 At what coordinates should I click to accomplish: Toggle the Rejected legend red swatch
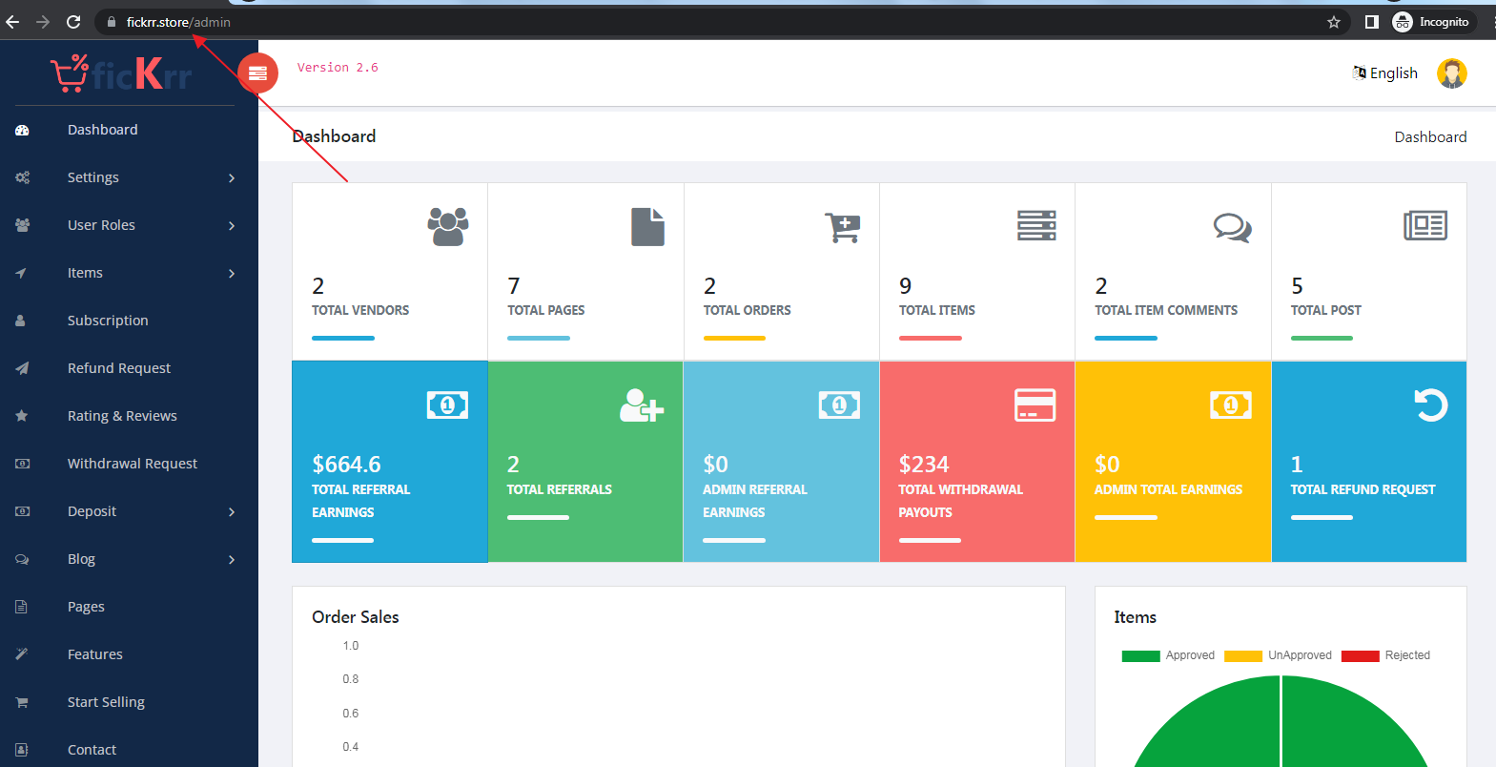pyautogui.click(x=1360, y=655)
